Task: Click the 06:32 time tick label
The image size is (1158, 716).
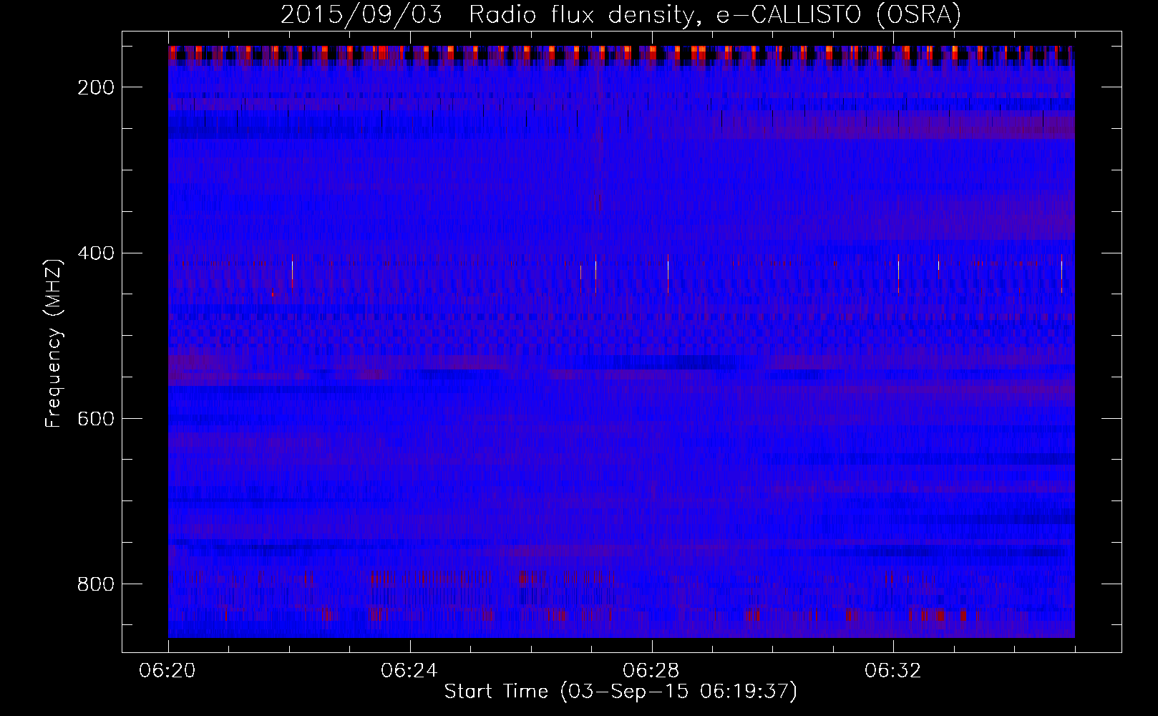Action: (893, 671)
